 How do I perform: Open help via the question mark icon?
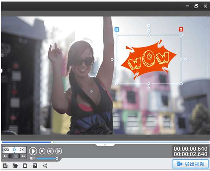click(35, 166)
